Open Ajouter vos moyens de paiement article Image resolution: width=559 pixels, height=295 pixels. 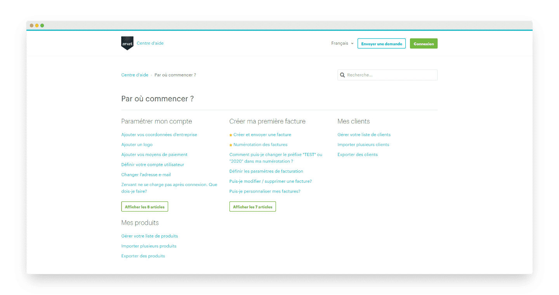pos(155,154)
